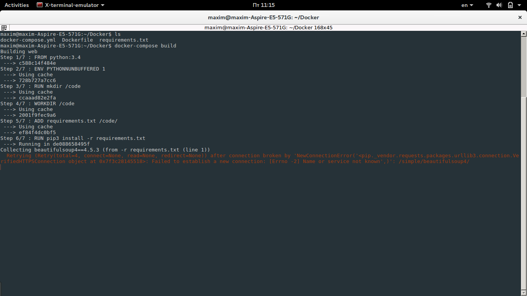527x296 pixels.
Task: Expand the system menu arrow in top bar
Action: (520, 5)
